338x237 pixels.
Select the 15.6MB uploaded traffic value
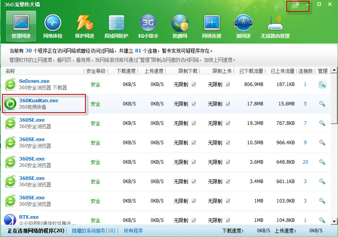[x=286, y=104]
